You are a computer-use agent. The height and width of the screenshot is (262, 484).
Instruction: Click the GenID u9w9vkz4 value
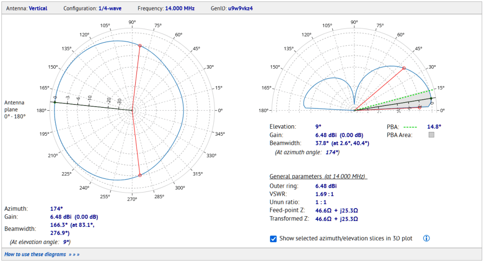coord(241,9)
